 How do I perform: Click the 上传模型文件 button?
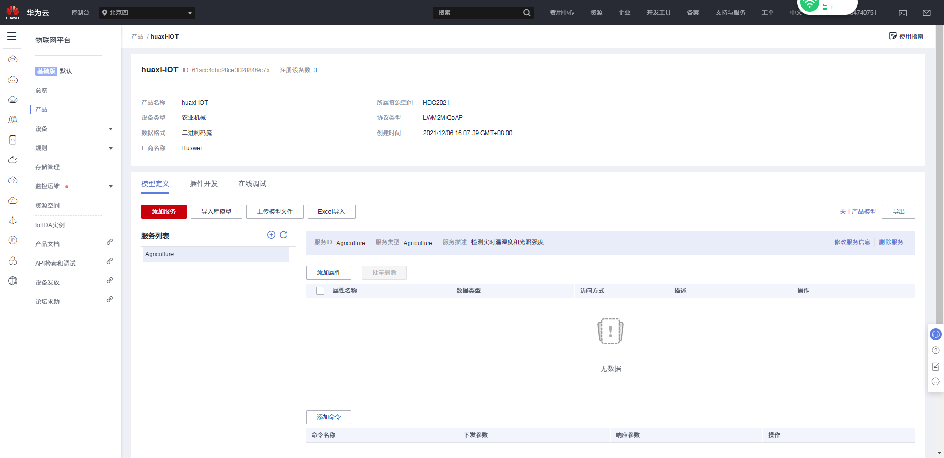(x=275, y=212)
